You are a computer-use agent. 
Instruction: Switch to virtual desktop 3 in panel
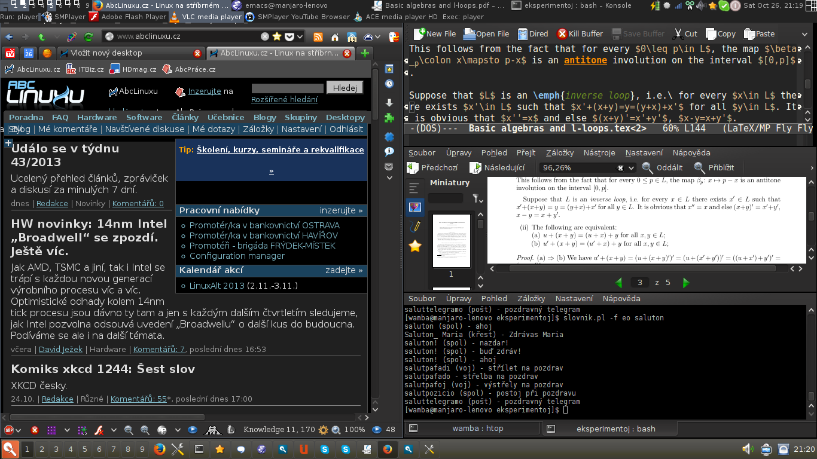coord(56,449)
